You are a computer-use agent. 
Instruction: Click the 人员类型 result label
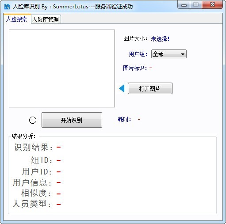coord(32,204)
